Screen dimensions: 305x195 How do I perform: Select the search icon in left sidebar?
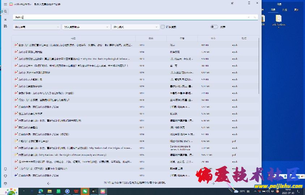(x=5, y=12)
